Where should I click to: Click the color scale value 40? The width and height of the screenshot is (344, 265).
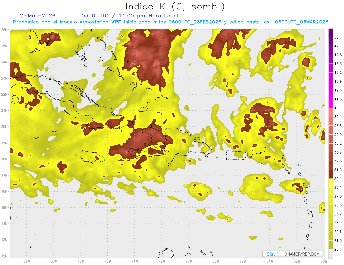tap(337, 108)
